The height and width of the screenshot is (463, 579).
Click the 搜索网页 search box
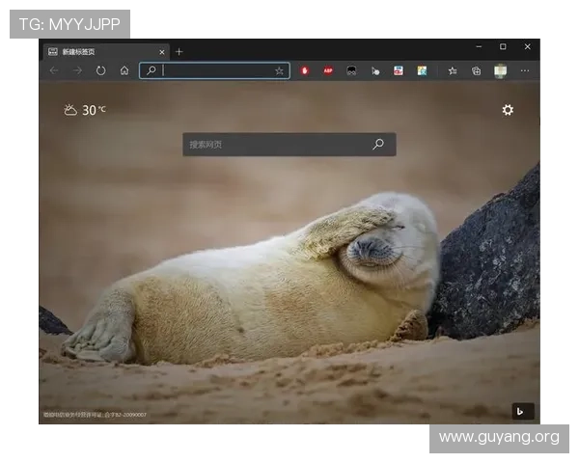275,145
